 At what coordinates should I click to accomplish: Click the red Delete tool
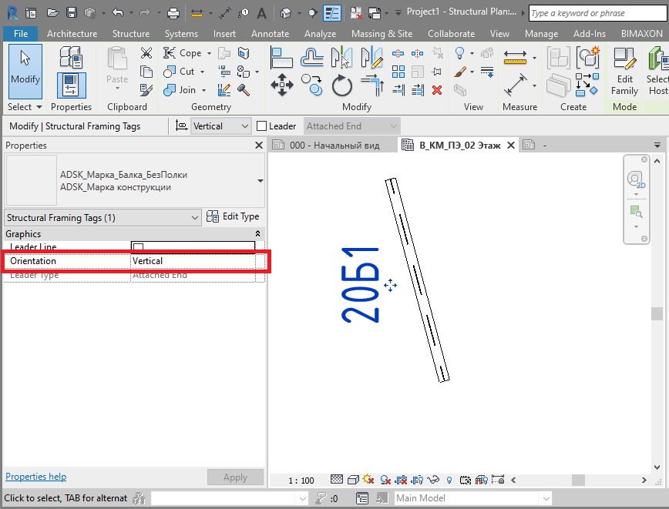pos(435,89)
